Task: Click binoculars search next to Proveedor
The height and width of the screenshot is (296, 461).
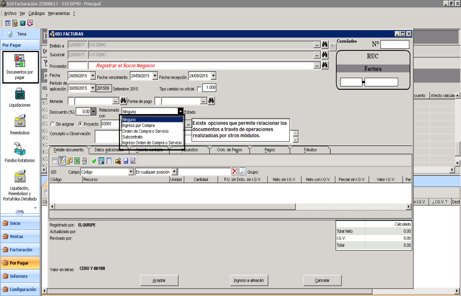Action: [325, 65]
